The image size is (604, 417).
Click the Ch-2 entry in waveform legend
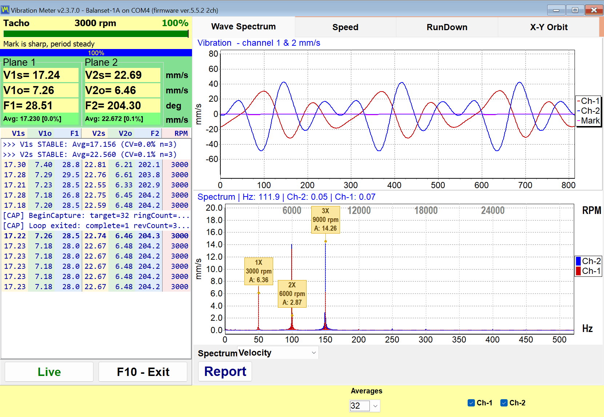588,111
